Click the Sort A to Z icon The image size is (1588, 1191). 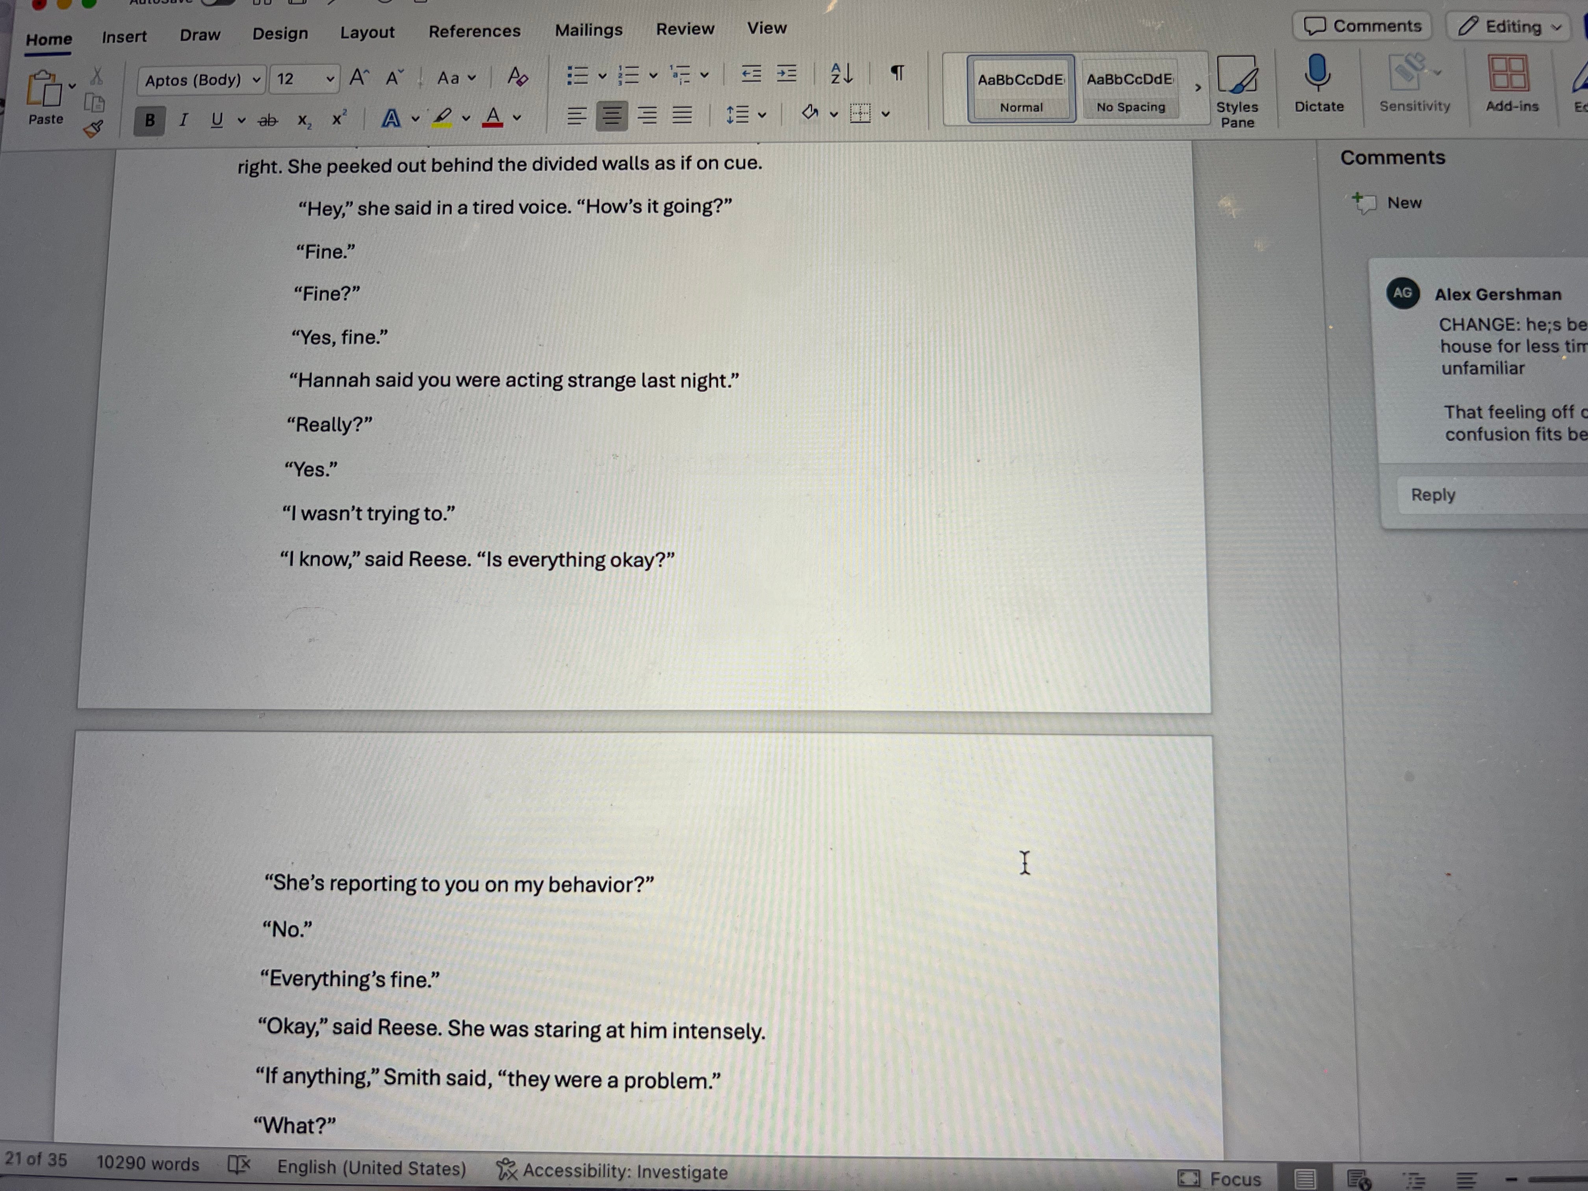click(840, 74)
